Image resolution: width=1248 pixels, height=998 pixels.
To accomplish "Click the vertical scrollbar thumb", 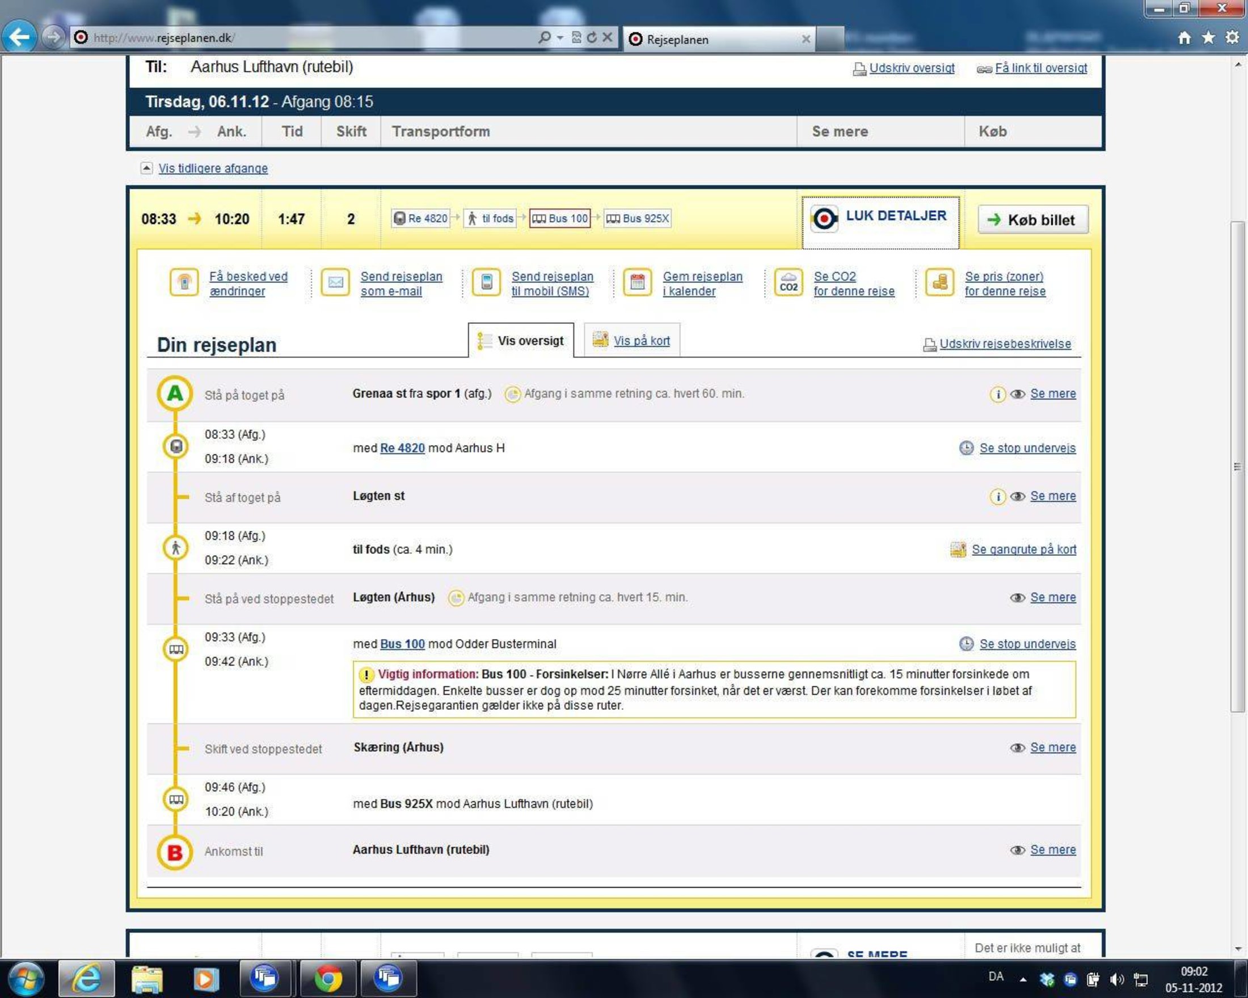I will click(1238, 466).
